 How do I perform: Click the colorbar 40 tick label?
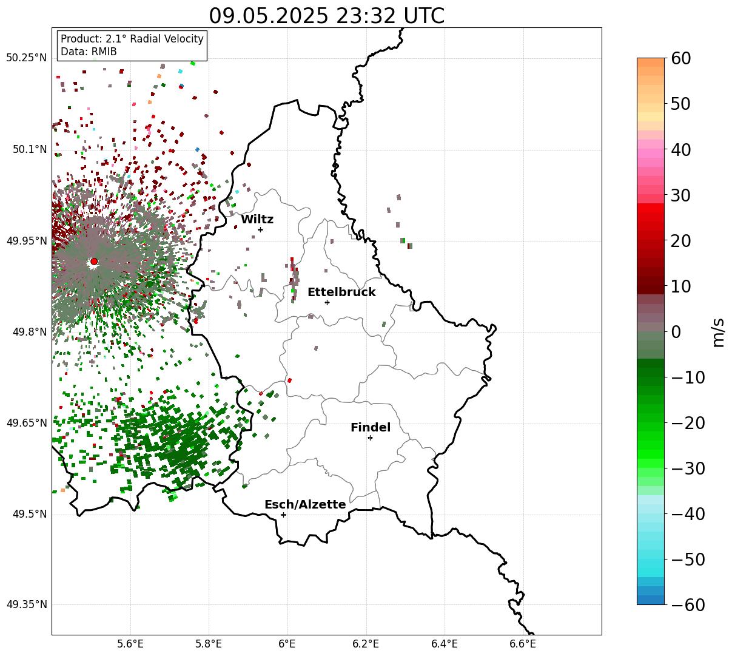click(x=680, y=149)
